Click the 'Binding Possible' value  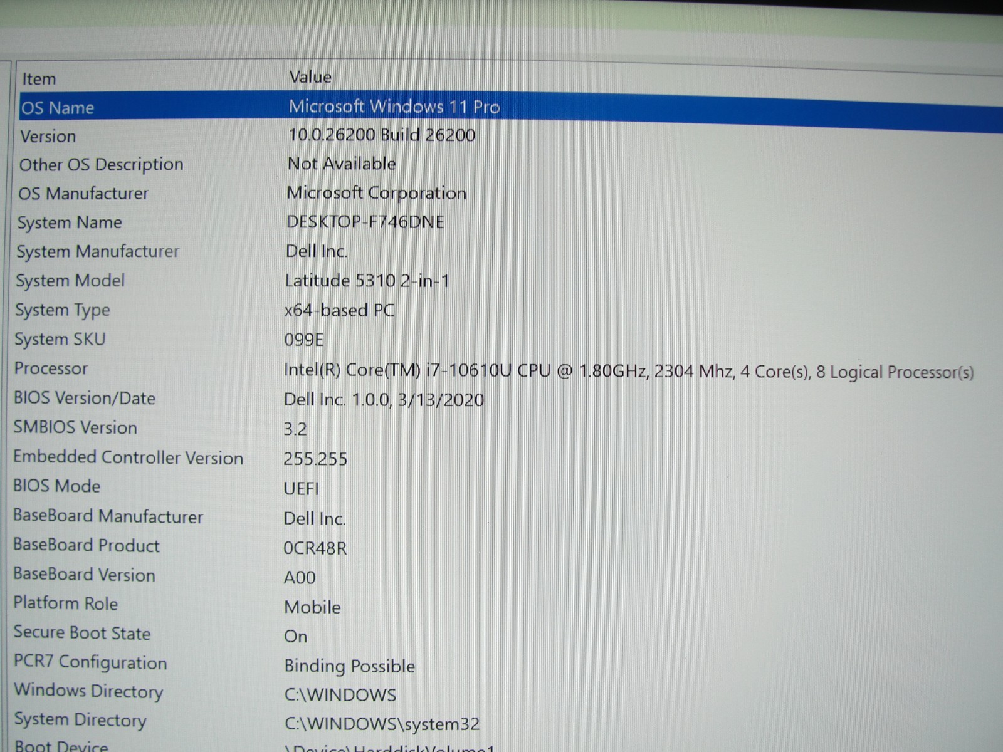pos(350,666)
